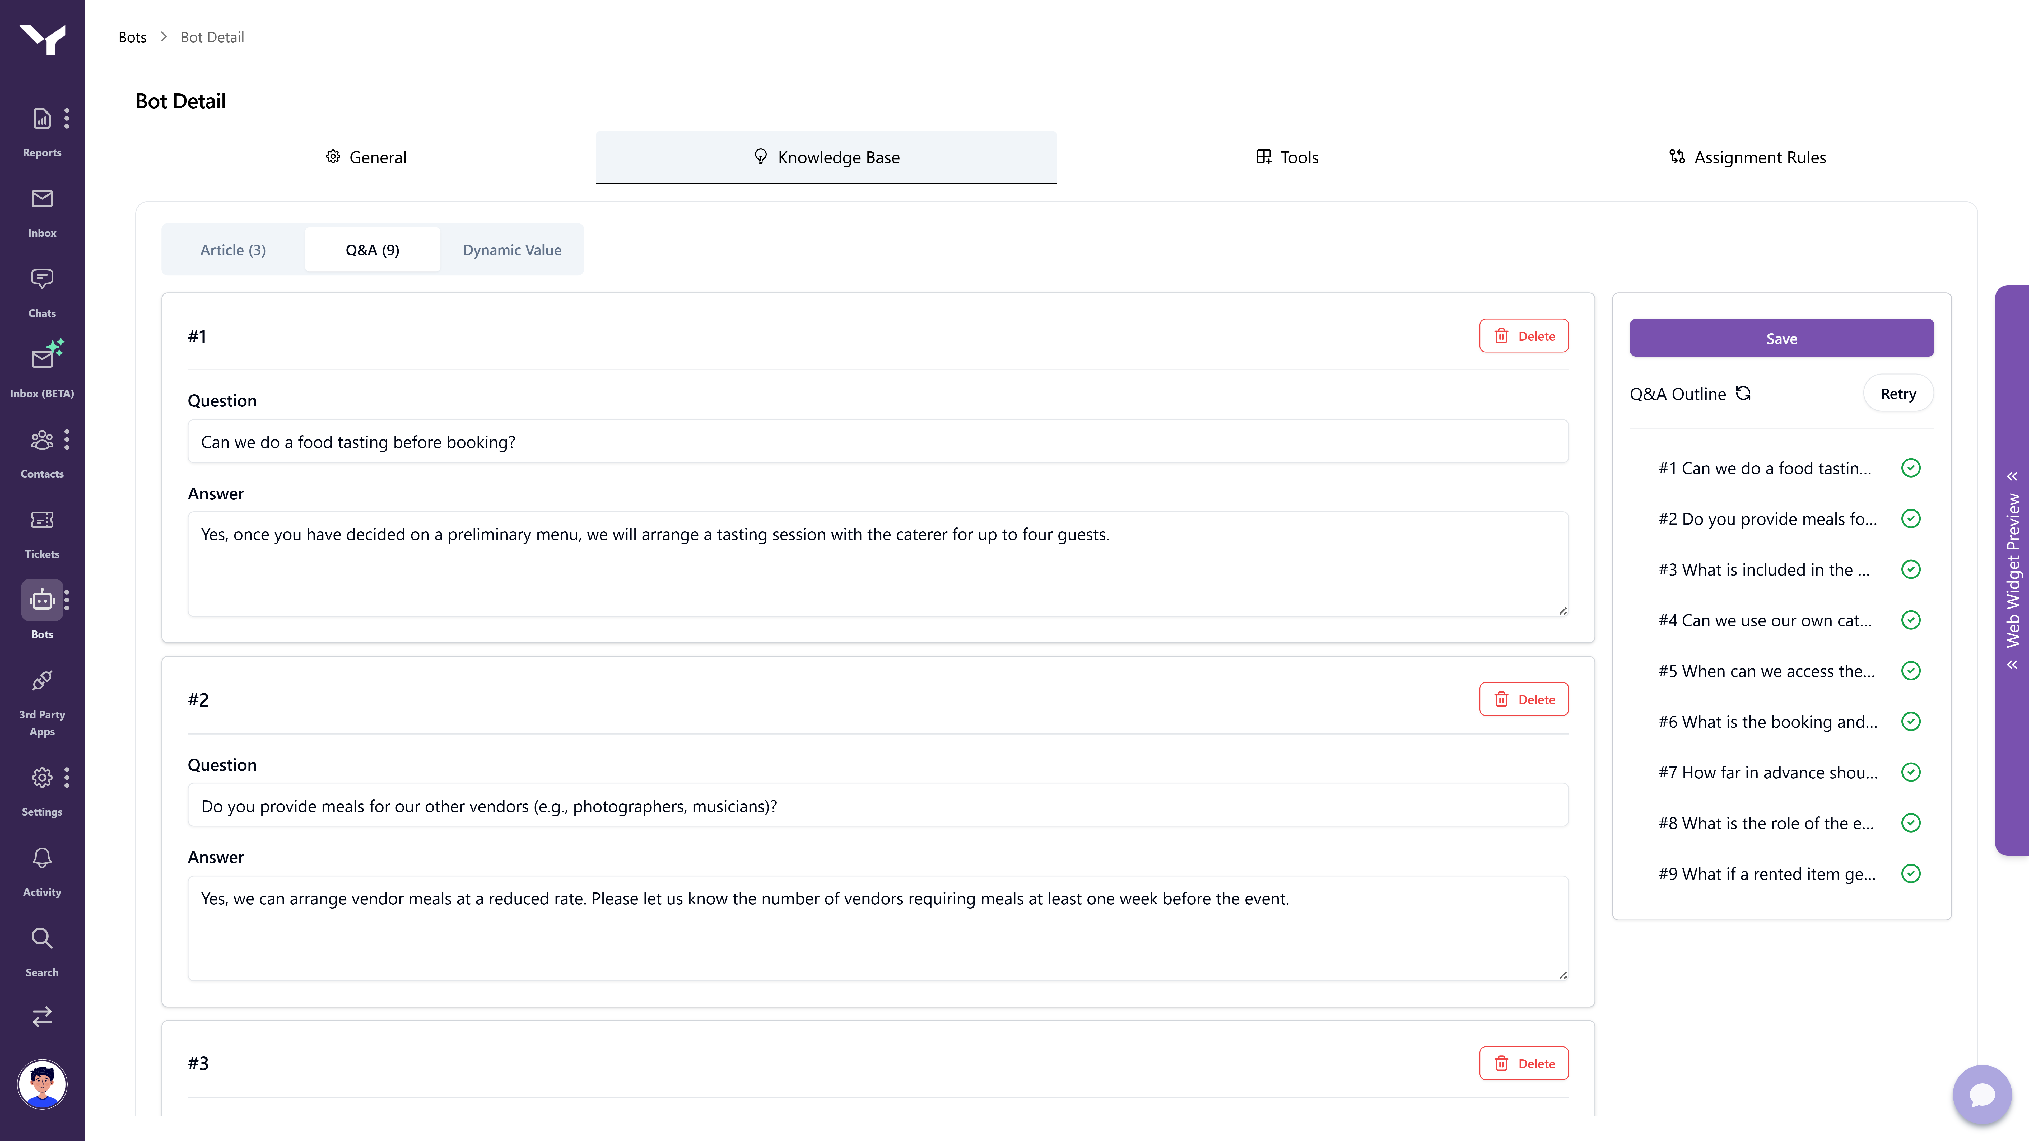Screen dimensions: 2029x1141
Task: Jump to outline item '#4 Can we use our own cat...'
Action: 1764,620
